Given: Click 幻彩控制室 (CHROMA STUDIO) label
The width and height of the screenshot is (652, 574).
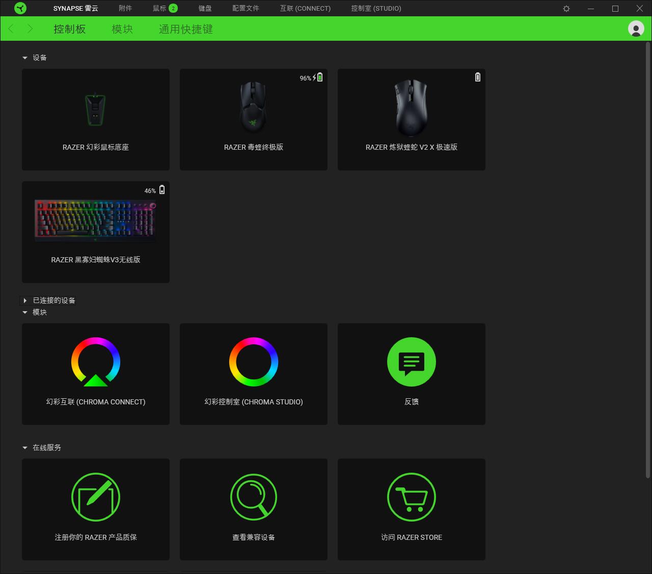Looking at the screenshot, I should point(254,402).
